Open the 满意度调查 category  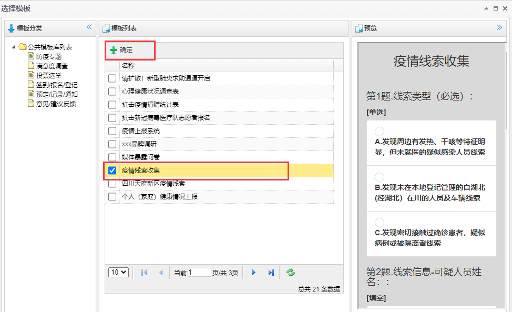tap(52, 66)
